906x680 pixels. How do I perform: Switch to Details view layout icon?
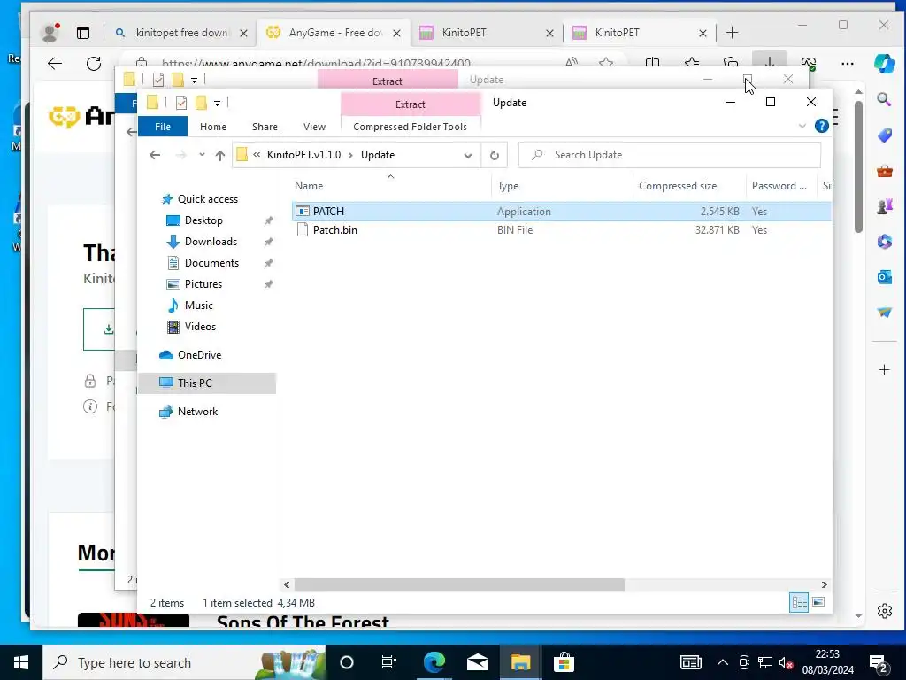coord(799,602)
